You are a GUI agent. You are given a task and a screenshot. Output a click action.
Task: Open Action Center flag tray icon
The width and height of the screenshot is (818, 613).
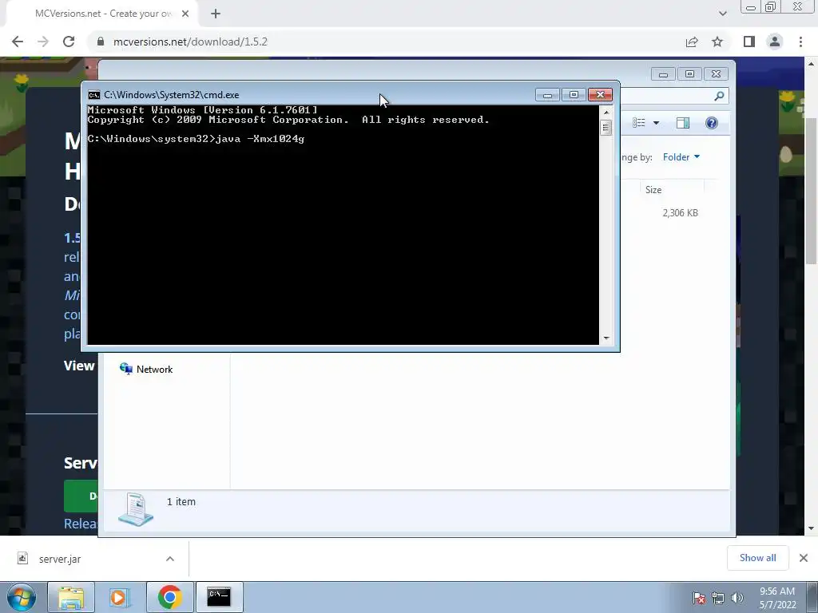pos(699,597)
